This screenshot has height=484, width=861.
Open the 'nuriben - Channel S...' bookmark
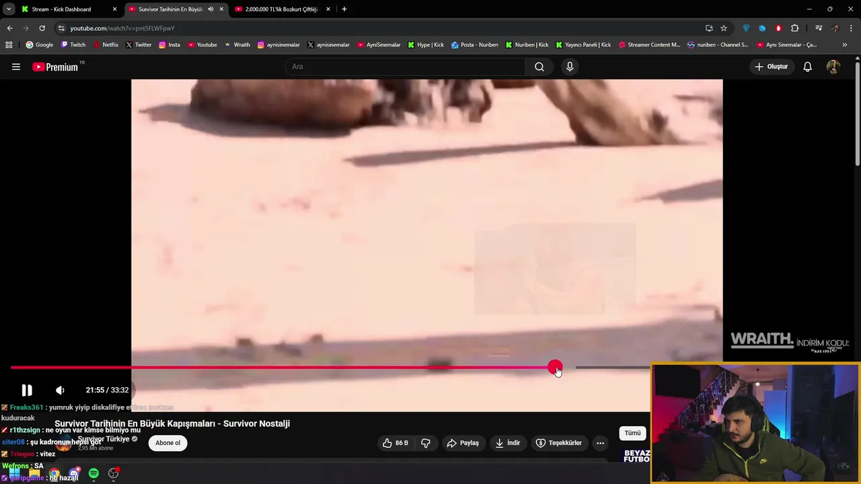pos(718,45)
